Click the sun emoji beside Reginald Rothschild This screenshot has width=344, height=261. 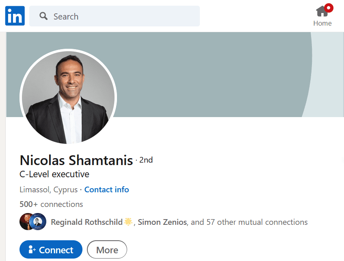[x=128, y=222]
